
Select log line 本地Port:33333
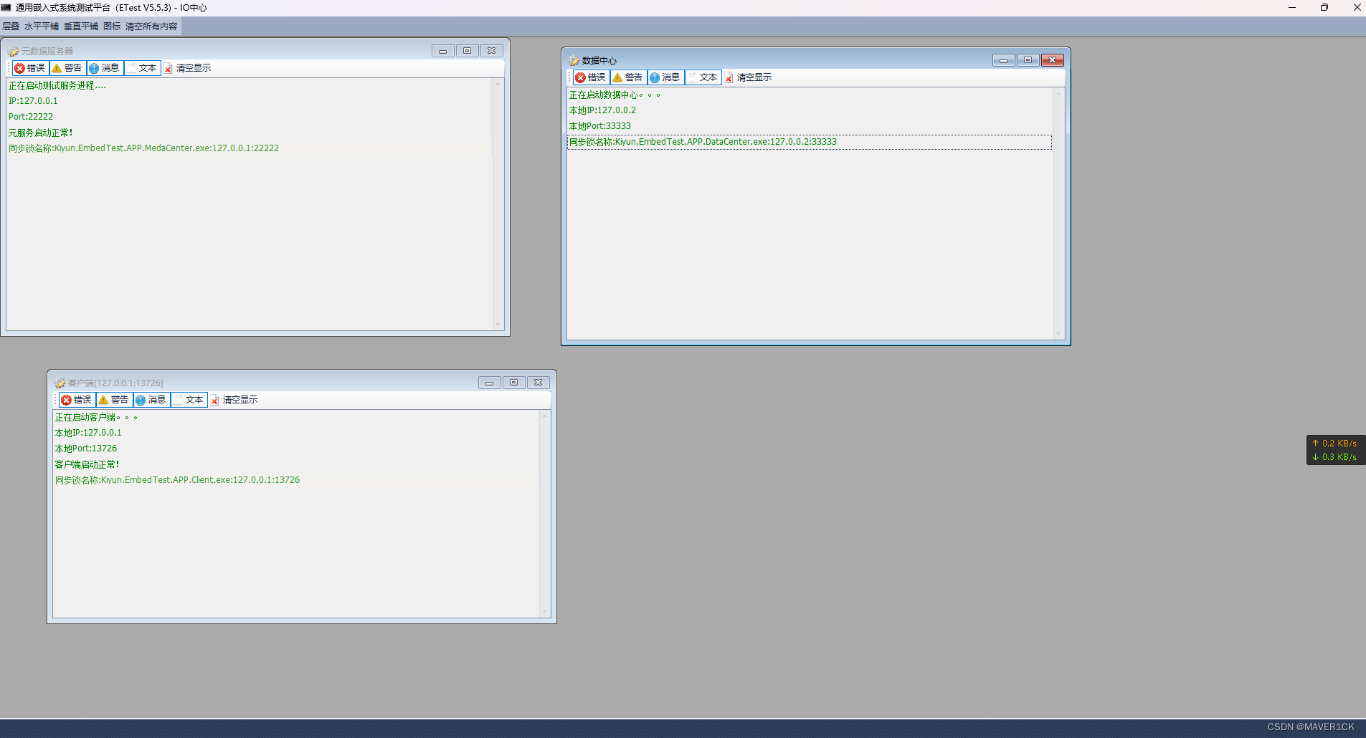(x=810, y=127)
